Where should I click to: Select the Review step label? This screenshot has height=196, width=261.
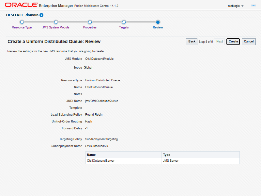(x=158, y=27)
